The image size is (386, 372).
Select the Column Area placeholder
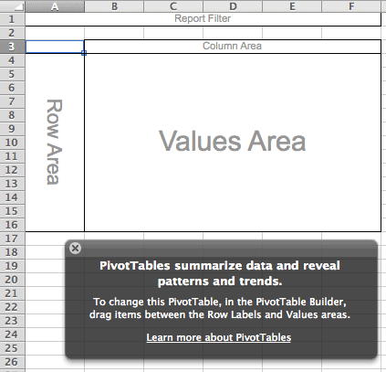233,47
